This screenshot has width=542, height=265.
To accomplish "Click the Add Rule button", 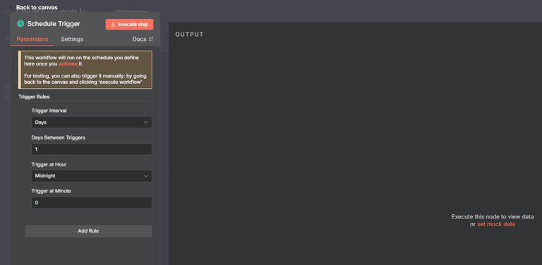I will click(x=88, y=231).
